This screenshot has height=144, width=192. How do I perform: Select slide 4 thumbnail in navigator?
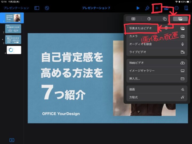pyautogui.click(x=14, y=50)
